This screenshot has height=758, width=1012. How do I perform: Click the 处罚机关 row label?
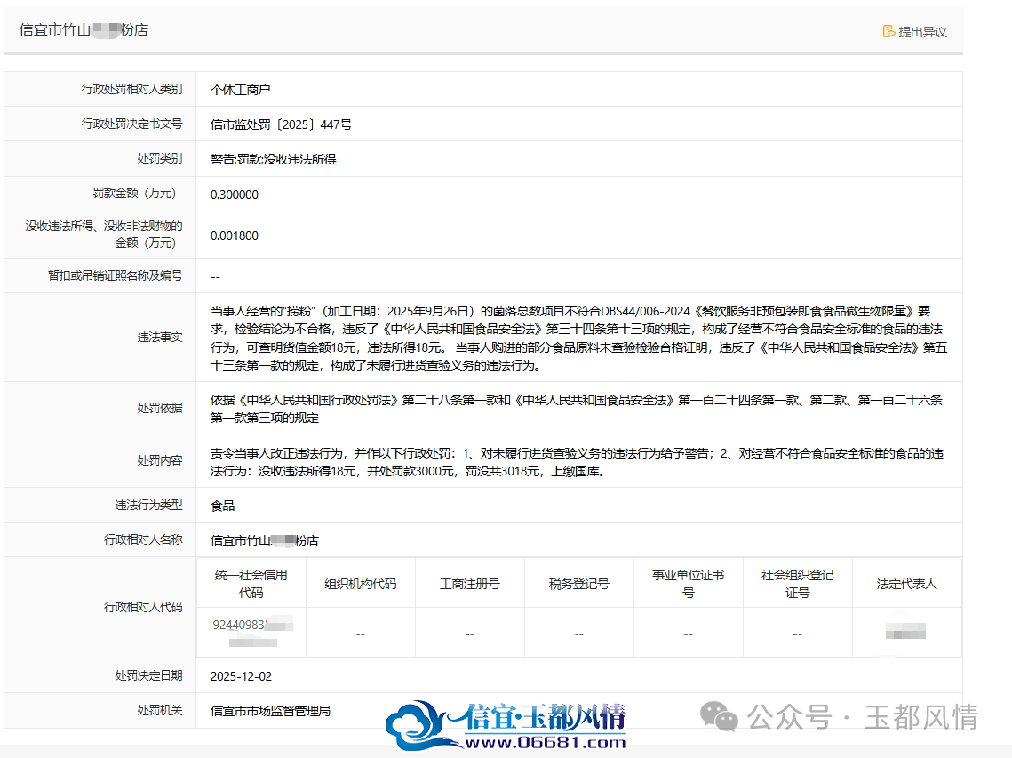(159, 710)
